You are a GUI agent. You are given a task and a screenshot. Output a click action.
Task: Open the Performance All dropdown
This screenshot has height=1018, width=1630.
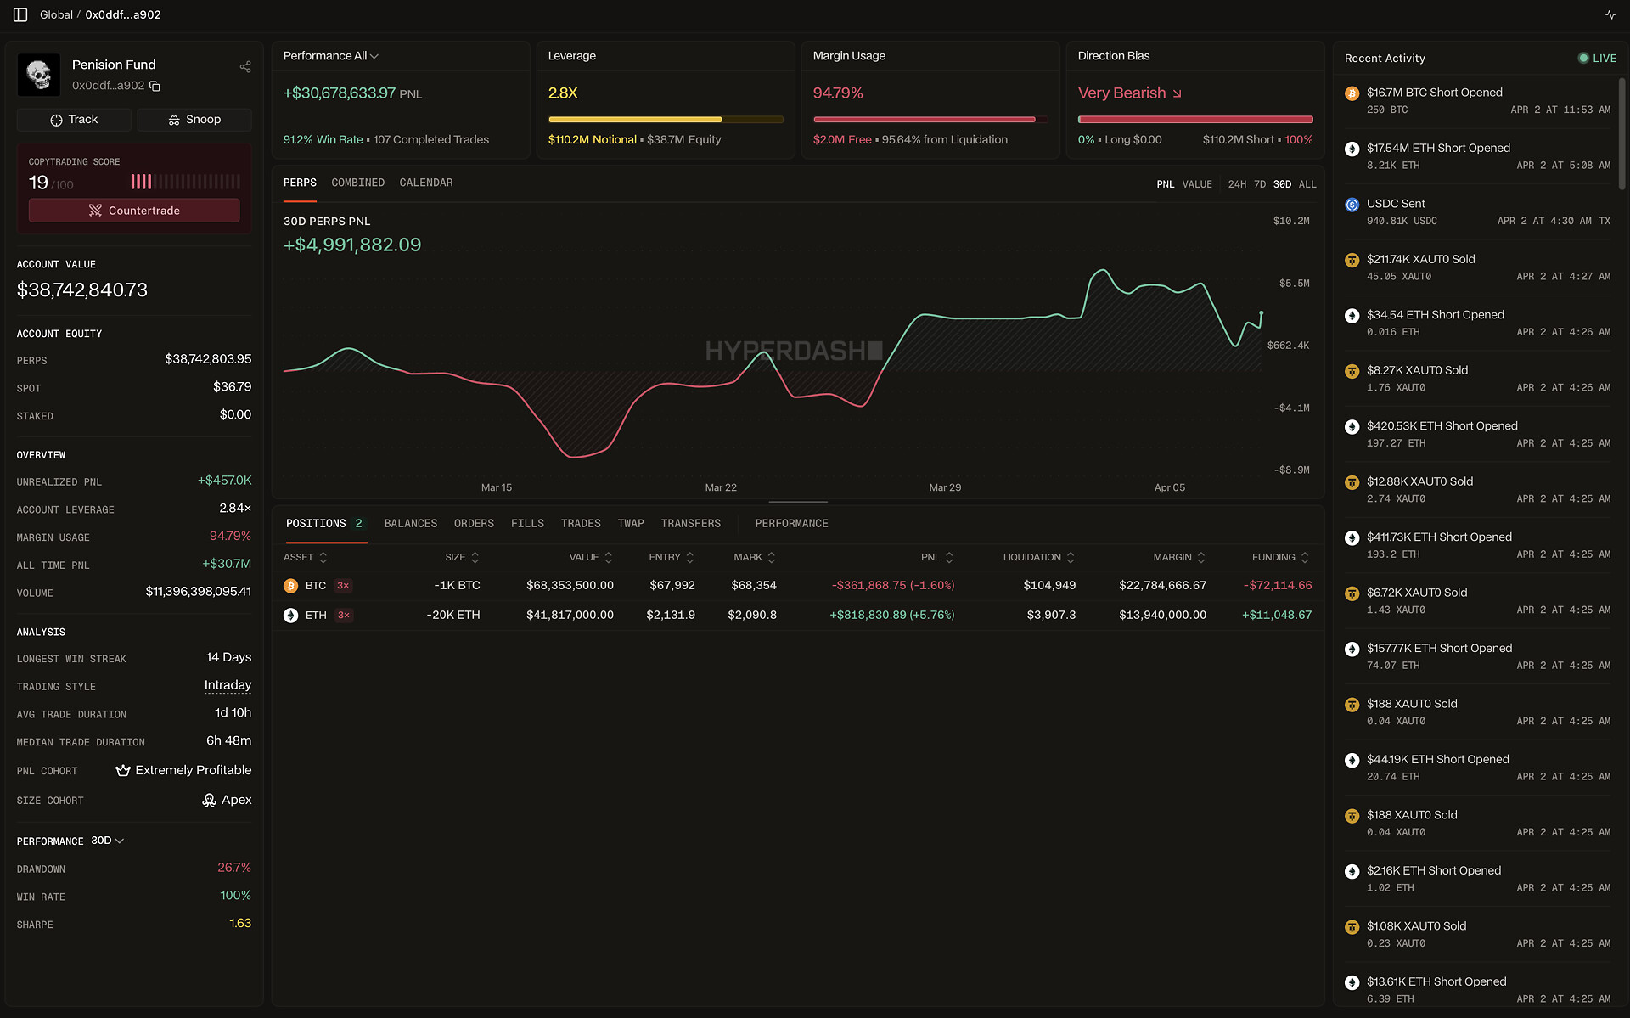pos(331,56)
